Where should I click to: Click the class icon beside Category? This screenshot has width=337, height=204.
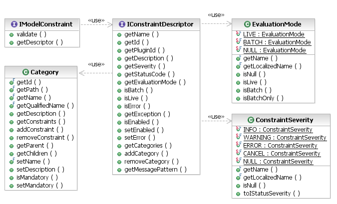[x=25, y=72]
